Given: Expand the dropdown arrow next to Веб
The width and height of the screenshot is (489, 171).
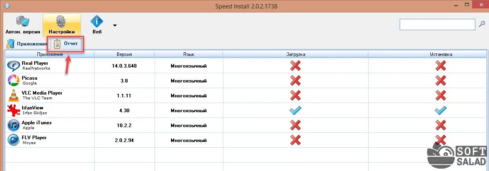Looking at the screenshot, I should pyautogui.click(x=115, y=25).
